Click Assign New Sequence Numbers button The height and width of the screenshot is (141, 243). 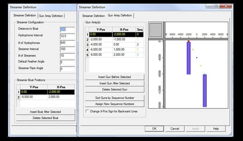coord(115,104)
